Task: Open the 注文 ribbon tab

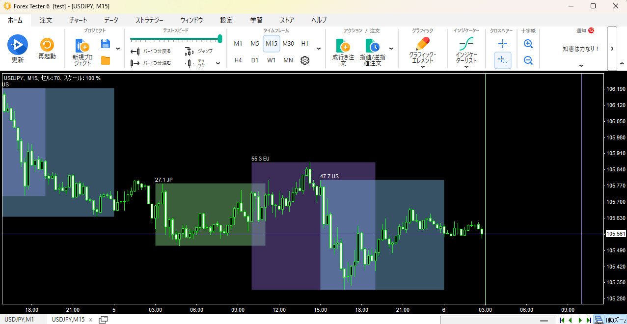Action: 46,20
